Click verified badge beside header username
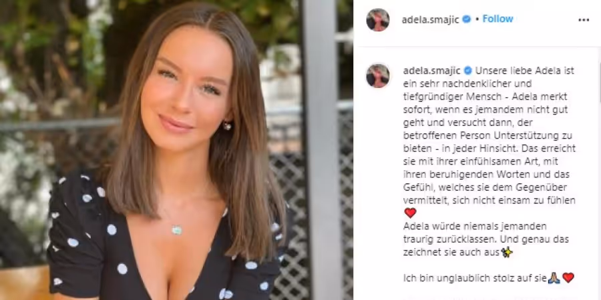This screenshot has height=300, width=601. point(467,19)
